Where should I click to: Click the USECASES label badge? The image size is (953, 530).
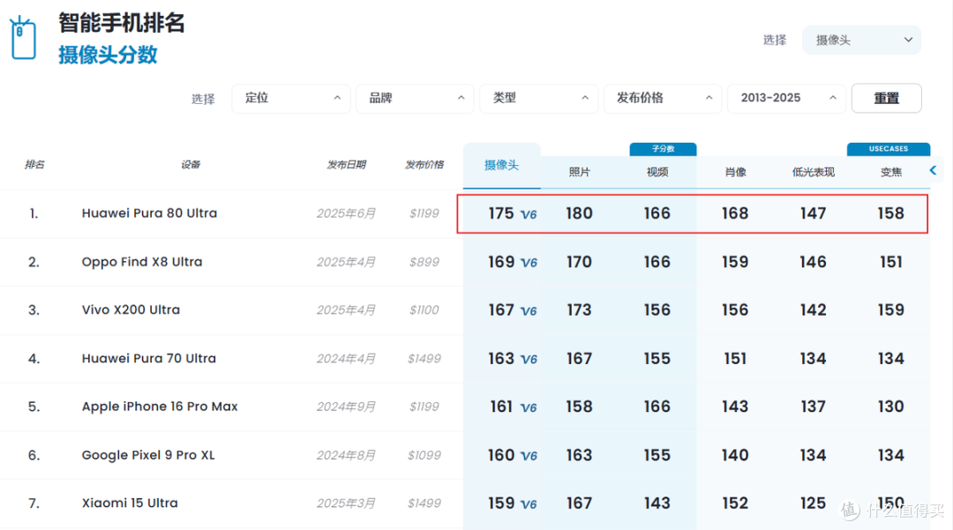[x=889, y=149]
